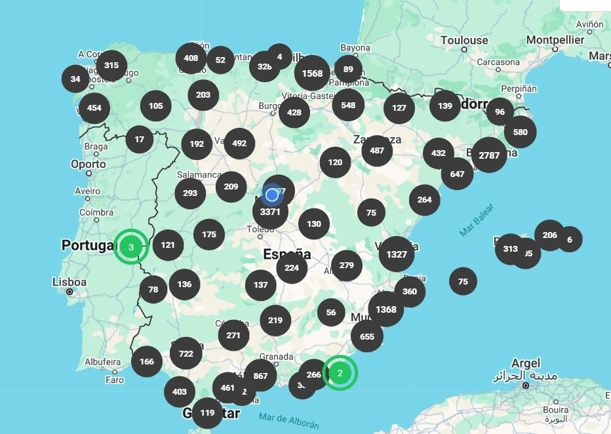Select the 137 cluster near Ciudad Real
This screenshot has height=434, width=611.
click(x=261, y=285)
